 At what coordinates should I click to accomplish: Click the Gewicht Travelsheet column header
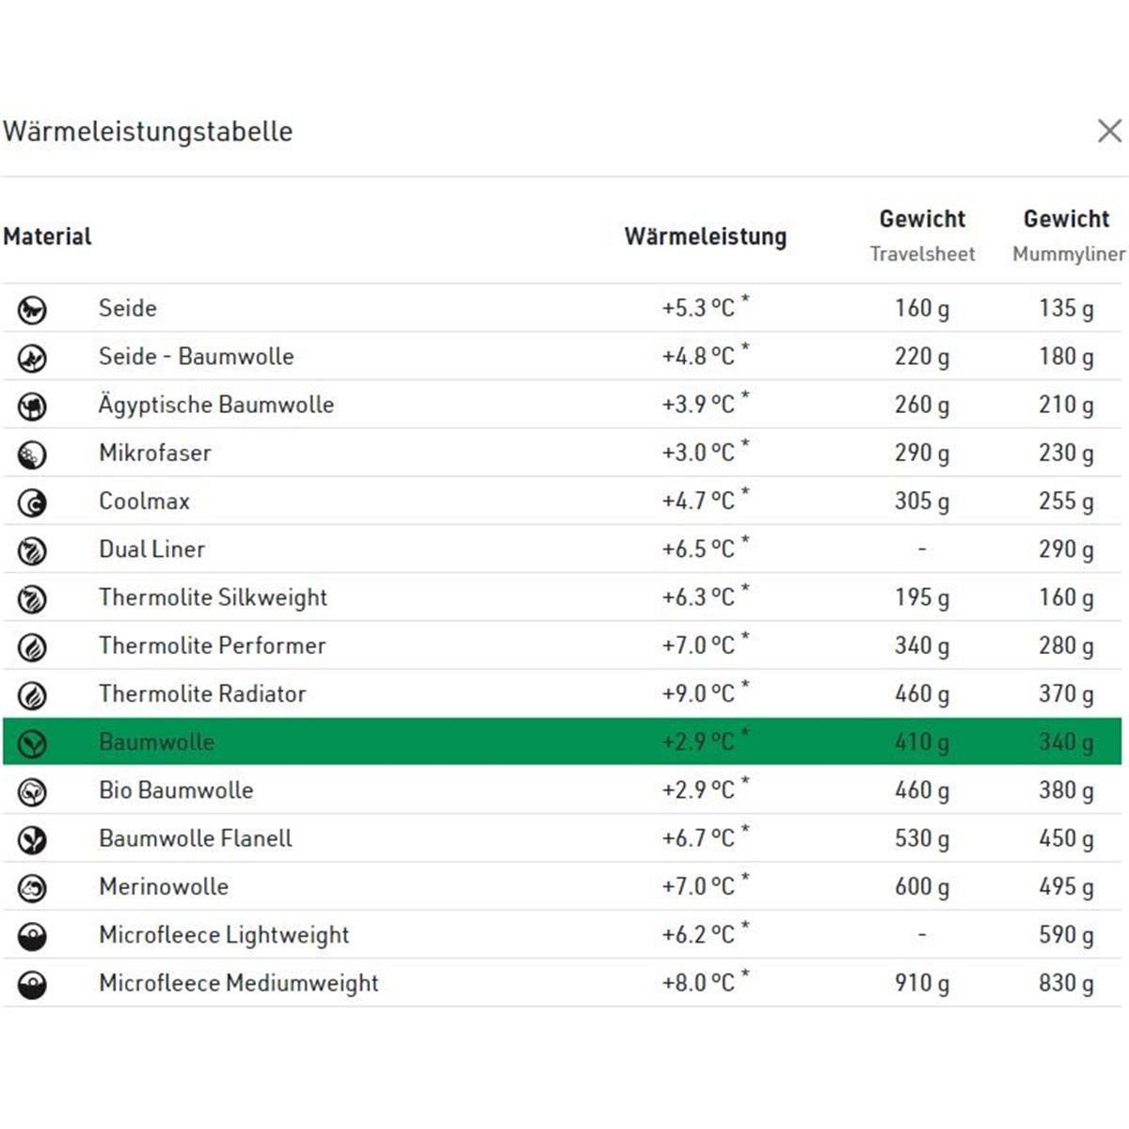tap(922, 236)
